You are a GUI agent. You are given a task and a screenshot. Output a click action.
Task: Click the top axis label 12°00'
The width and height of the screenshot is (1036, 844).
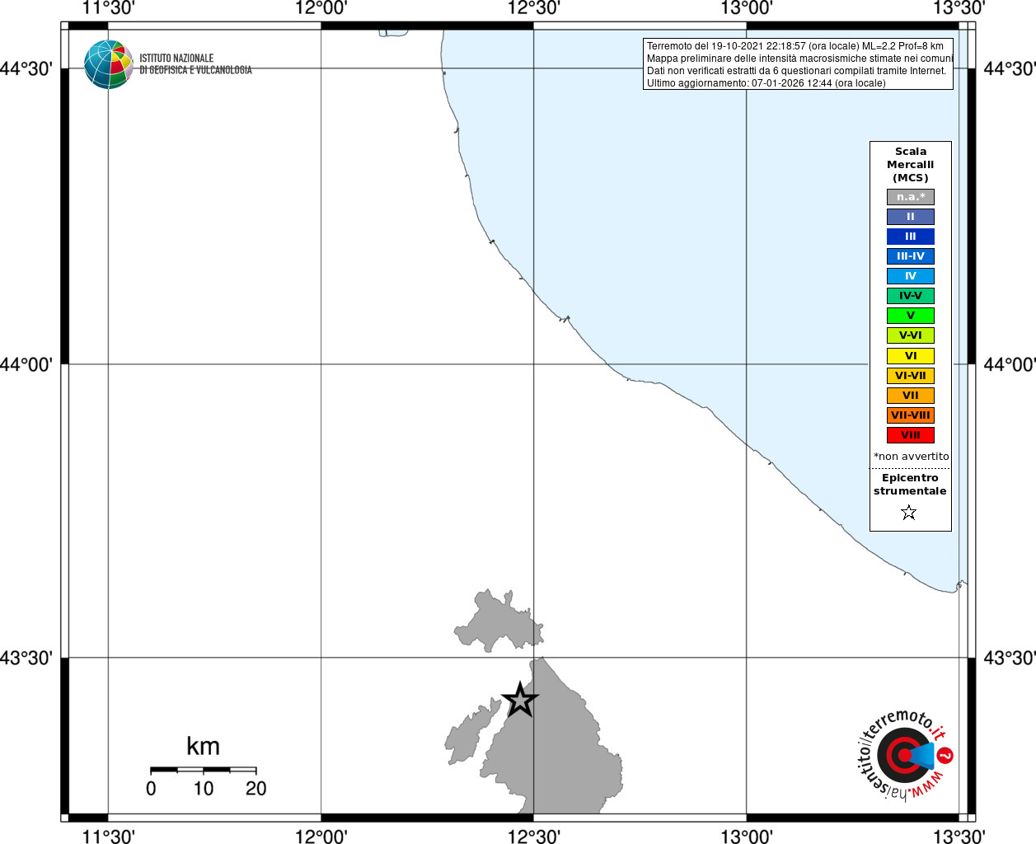click(321, 8)
